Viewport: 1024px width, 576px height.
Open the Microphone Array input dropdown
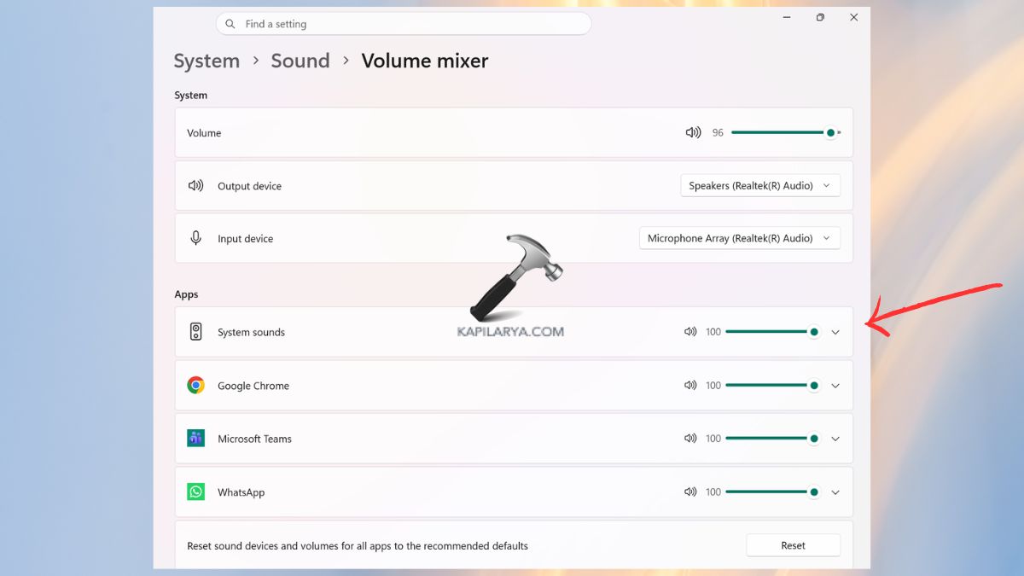click(x=739, y=238)
